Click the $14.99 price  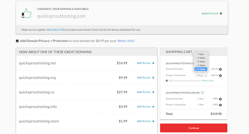coord(122,63)
